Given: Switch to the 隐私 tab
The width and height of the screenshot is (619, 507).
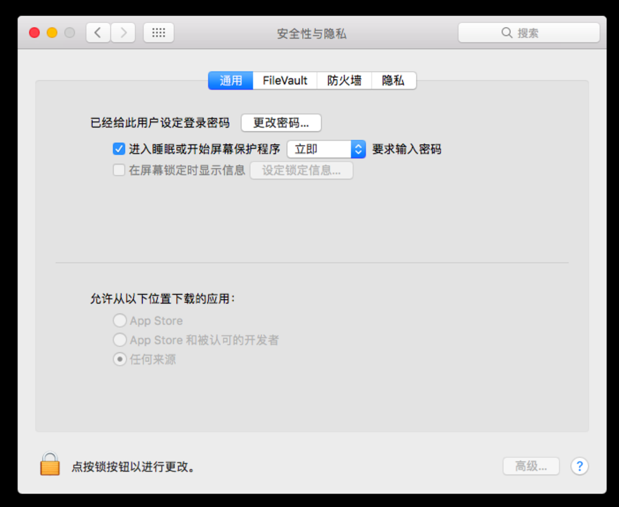Looking at the screenshot, I should (x=393, y=81).
